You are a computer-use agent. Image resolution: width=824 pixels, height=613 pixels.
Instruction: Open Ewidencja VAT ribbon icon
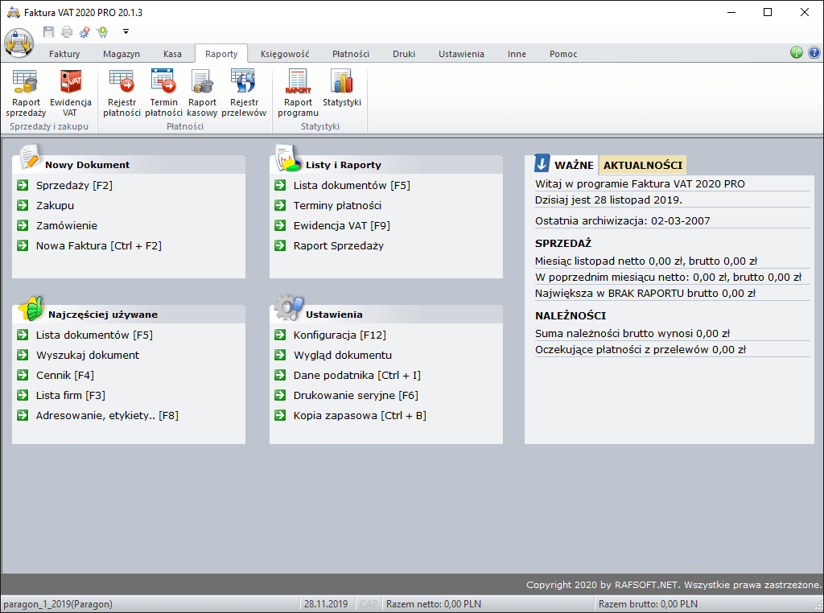[x=71, y=93]
